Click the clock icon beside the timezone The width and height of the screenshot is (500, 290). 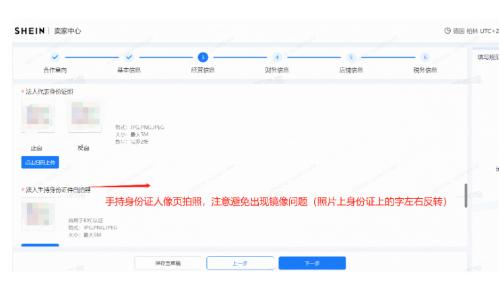(x=447, y=31)
